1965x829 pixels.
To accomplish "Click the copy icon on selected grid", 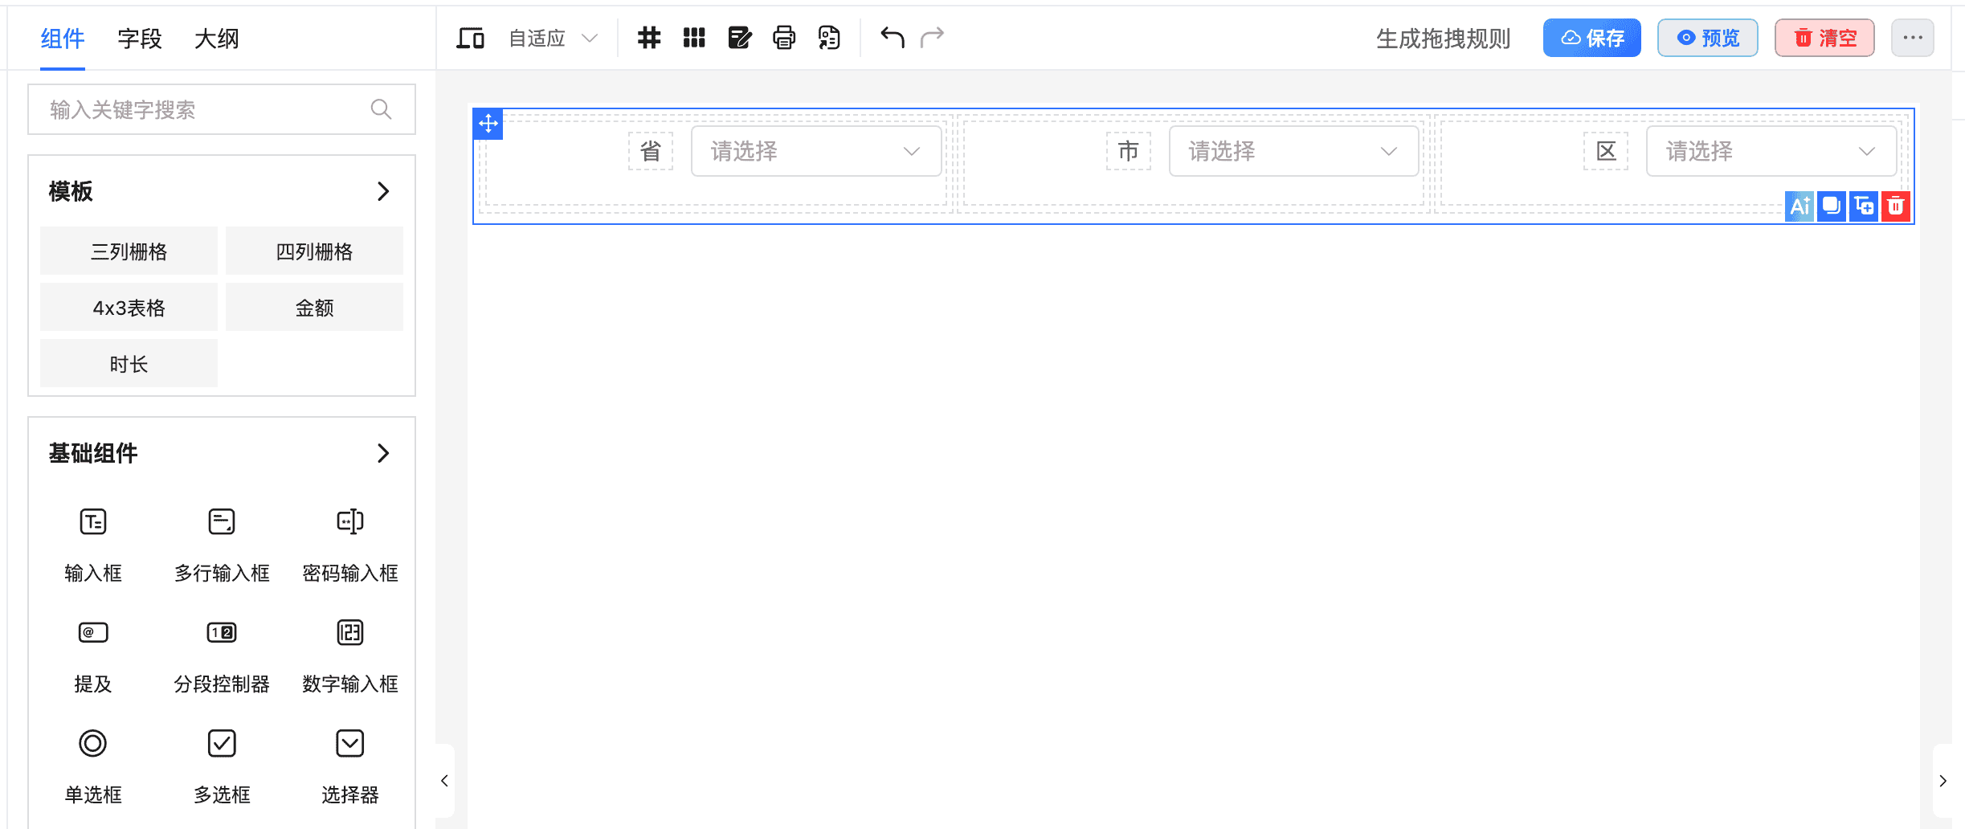I will (1832, 206).
